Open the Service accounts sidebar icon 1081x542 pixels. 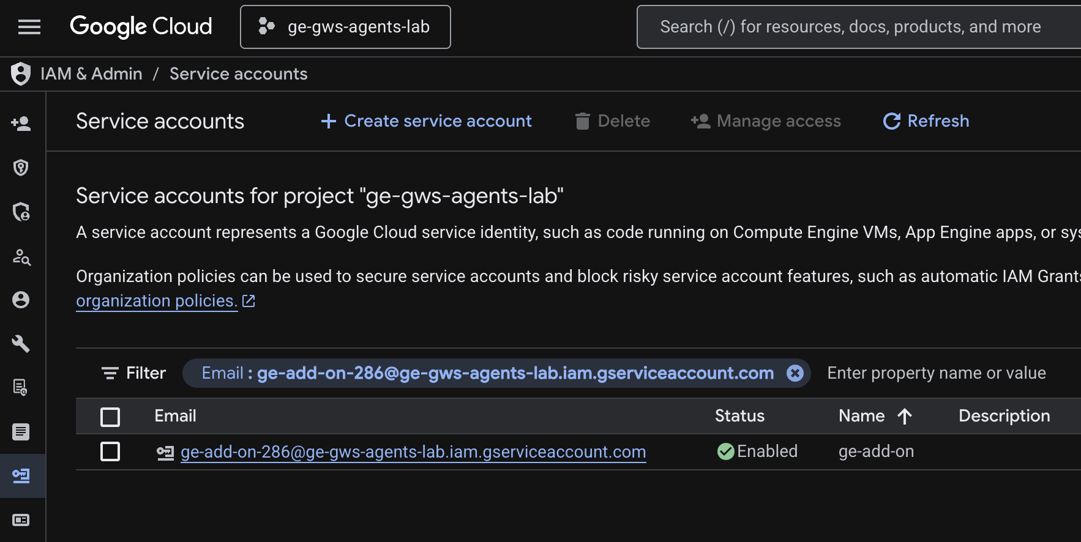tap(21, 476)
